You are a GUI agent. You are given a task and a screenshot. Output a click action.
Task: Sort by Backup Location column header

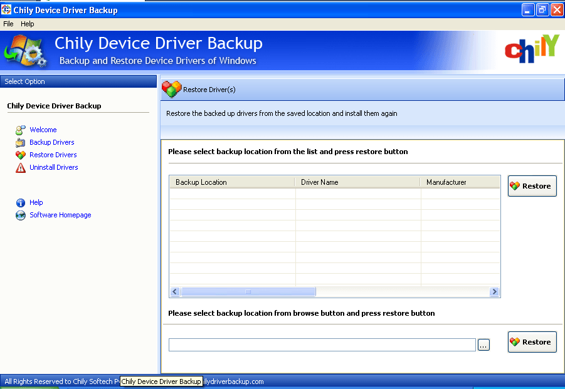232,182
